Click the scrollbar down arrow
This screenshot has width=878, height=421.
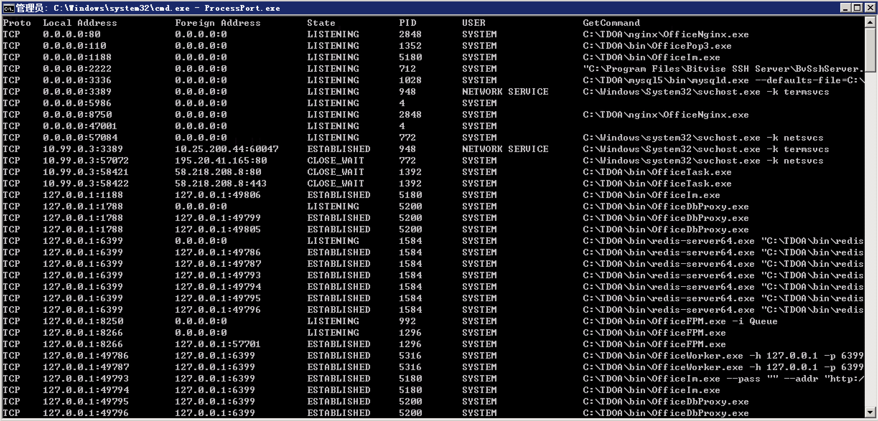click(870, 412)
